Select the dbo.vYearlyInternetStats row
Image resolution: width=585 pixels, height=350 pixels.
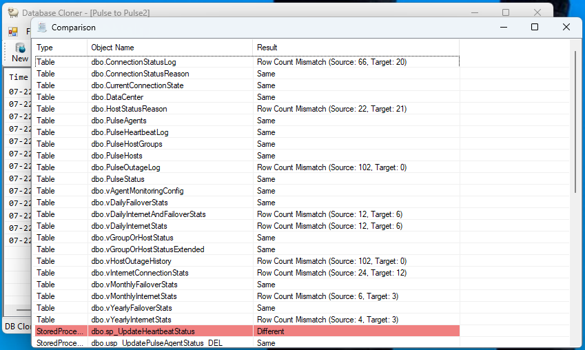tap(247, 320)
